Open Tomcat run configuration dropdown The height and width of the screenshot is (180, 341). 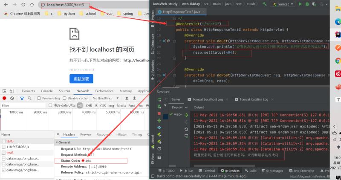[x=283, y=4]
